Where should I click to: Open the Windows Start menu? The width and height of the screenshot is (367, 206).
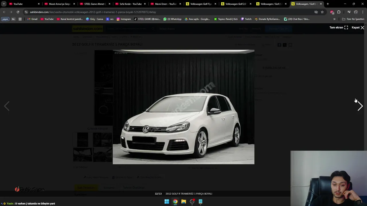pos(167,201)
